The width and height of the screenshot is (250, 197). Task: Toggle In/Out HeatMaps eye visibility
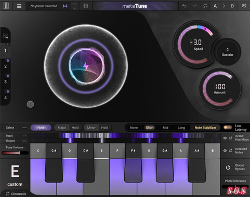pyautogui.click(x=225, y=138)
